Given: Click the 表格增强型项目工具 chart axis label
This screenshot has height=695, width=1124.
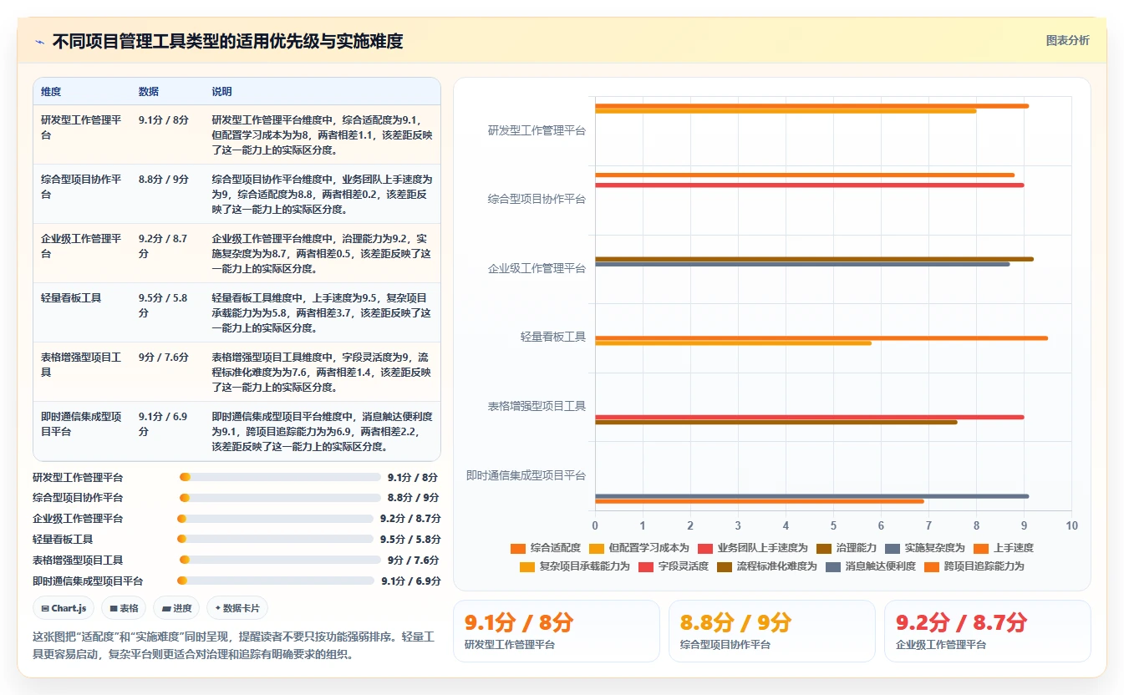Looking at the screenshot, I should [537, 406].
